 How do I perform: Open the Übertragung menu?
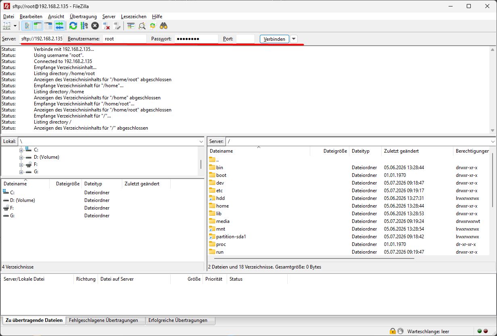click(83, 17)
